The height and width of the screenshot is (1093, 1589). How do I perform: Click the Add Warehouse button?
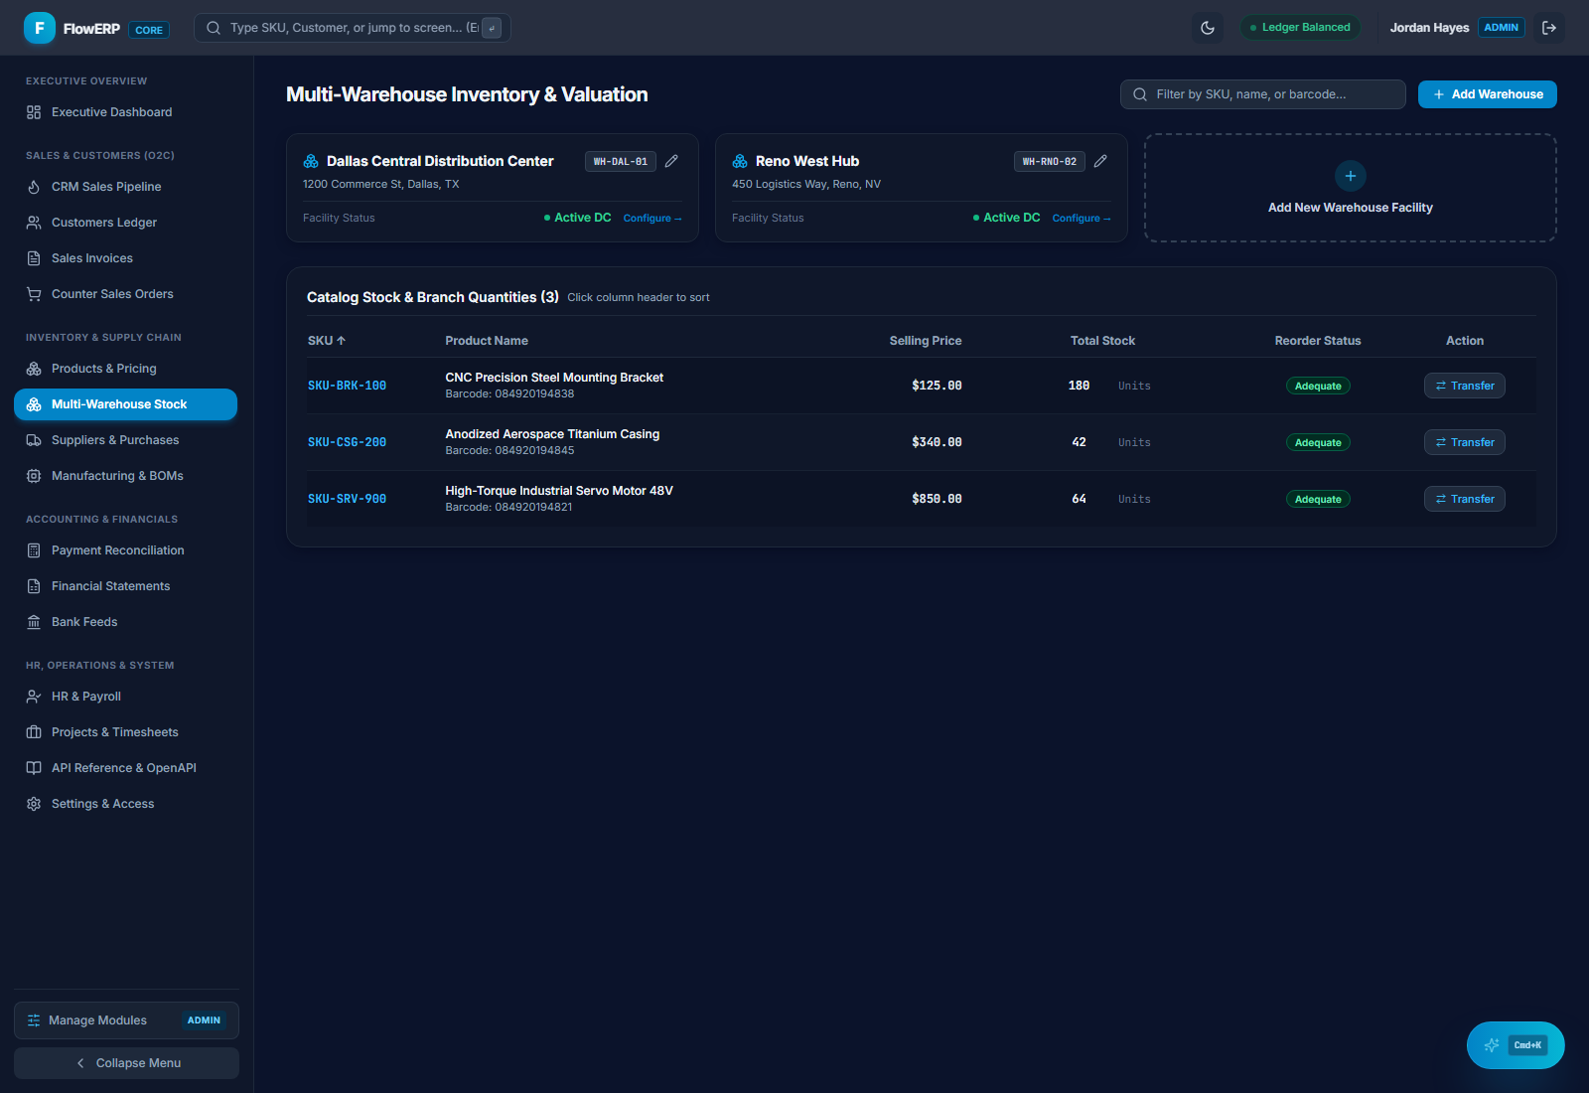click(1488, 94)
